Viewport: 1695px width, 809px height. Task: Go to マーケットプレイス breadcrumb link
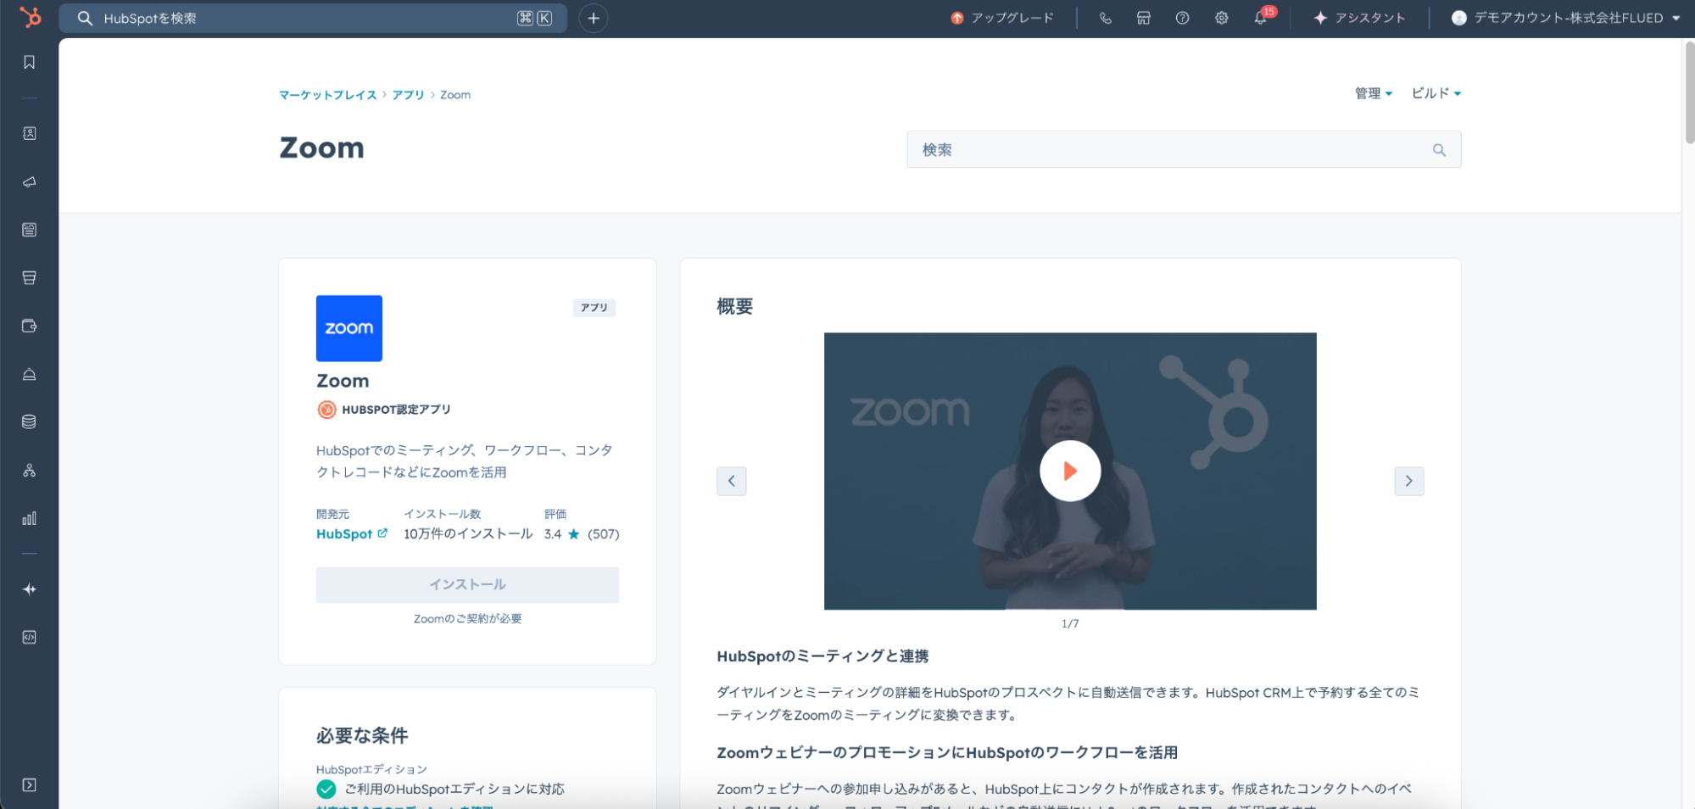pos(328,95)
